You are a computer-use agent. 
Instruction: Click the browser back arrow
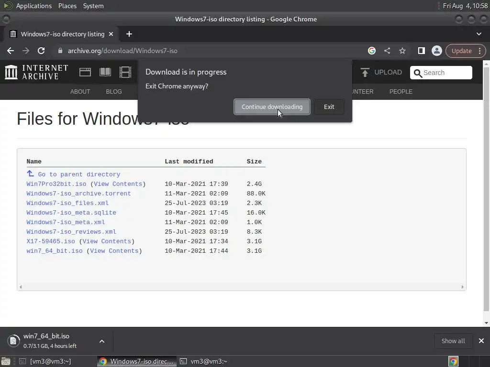[x=11, y=51]
